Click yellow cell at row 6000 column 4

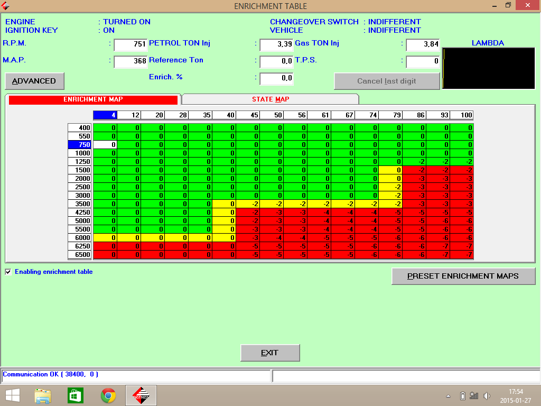[105, 237]
